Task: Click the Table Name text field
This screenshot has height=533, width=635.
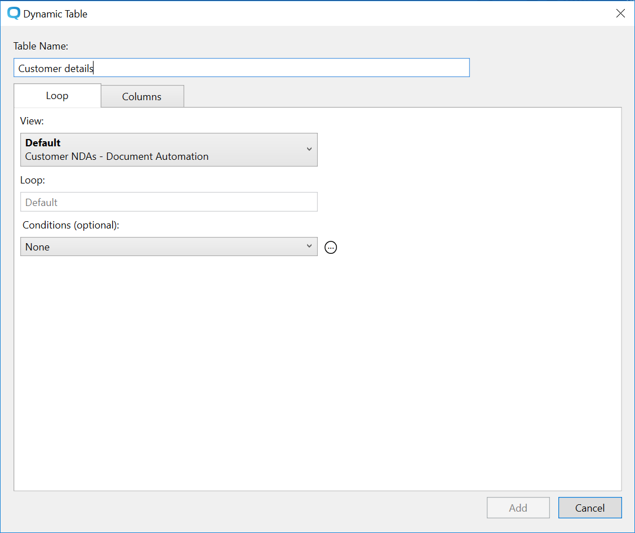Action: 241,68
